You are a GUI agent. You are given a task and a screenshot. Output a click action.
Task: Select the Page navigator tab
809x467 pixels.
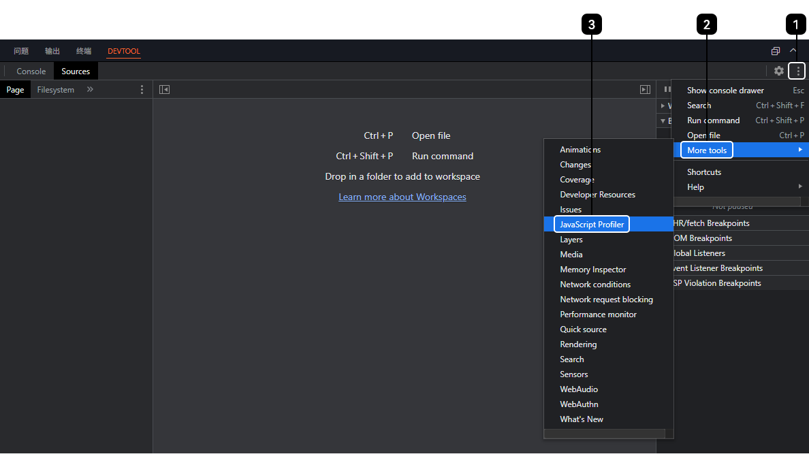(x=15, y=90)
